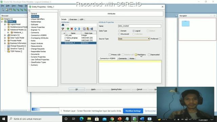Click the New Entity icon in main toolbar
This screenshot has width=217, height=122.
tap(7, 10)
